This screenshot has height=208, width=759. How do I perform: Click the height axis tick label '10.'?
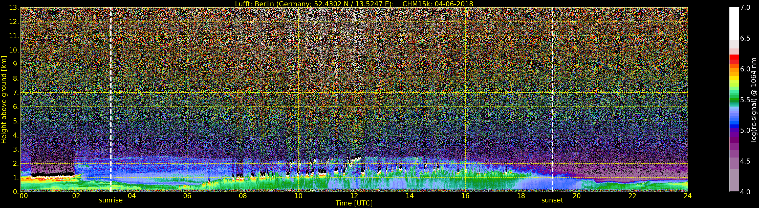click(x=14, y=50)
